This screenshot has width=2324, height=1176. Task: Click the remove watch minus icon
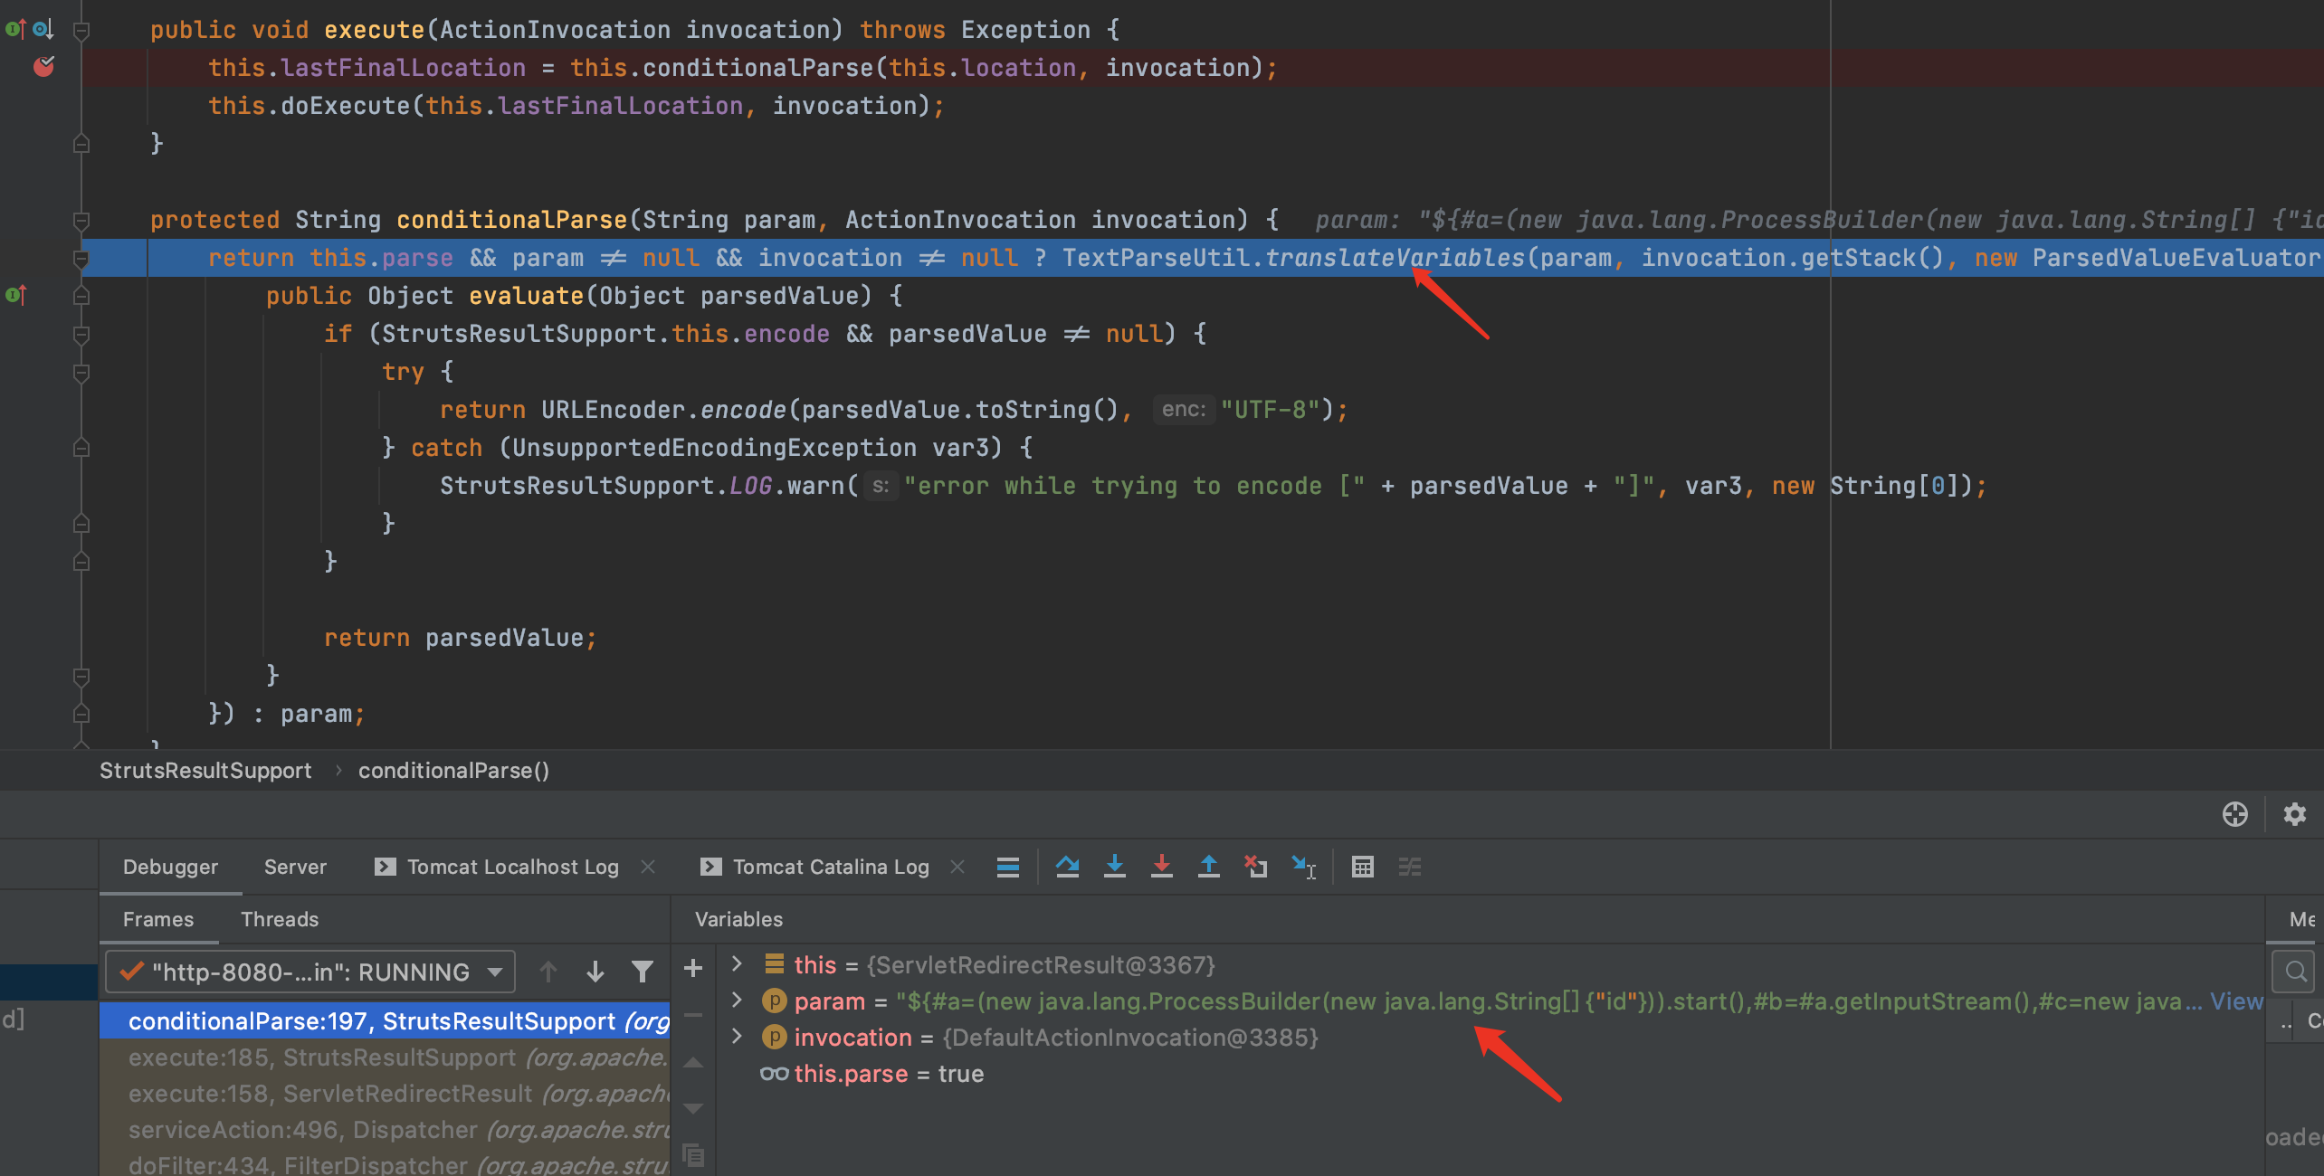tap(693, 1015)
